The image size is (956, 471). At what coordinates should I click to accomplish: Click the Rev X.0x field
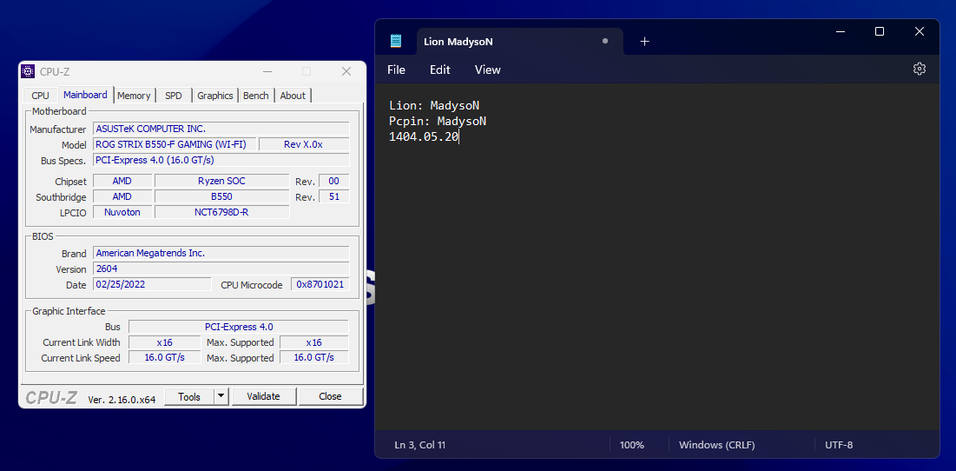(304, 144)
